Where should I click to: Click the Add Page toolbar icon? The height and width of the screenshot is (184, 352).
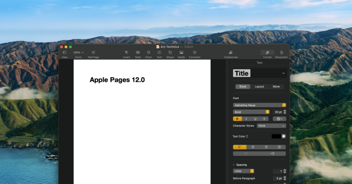93,53
